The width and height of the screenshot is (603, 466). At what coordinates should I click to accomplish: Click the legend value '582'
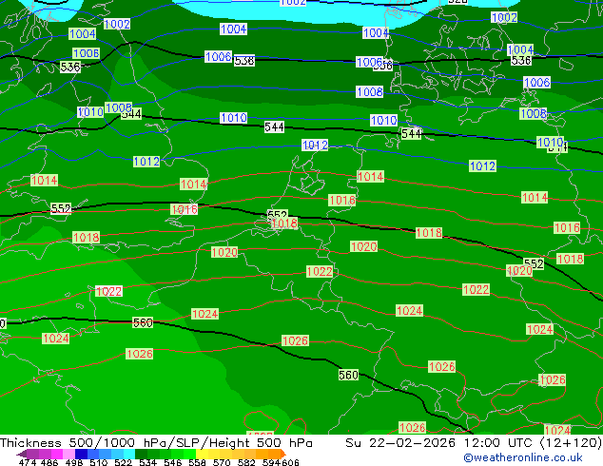(x=246, y=462)
